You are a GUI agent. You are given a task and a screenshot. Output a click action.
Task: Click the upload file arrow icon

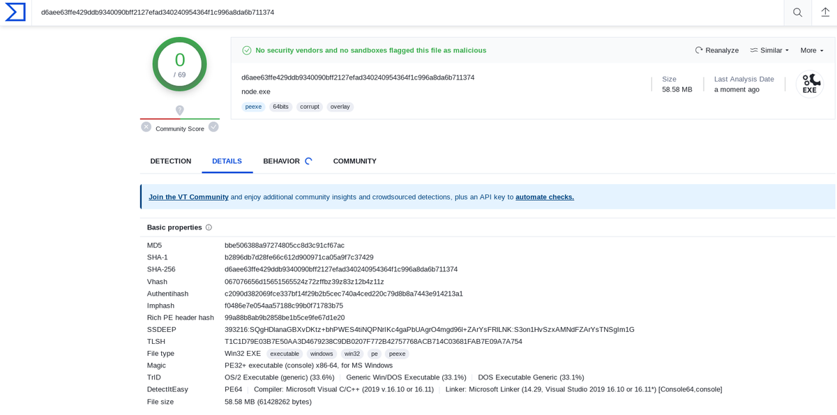tap(825, 13)
